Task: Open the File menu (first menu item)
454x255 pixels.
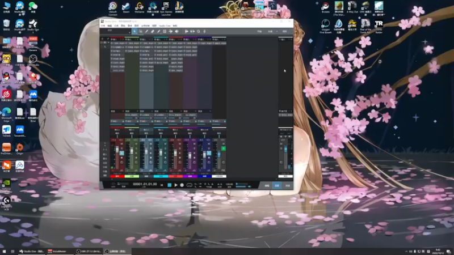Action: pos(103,25)
